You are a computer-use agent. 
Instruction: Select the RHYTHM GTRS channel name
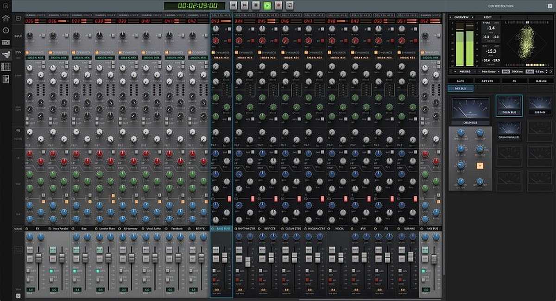[x=247, y=228]
